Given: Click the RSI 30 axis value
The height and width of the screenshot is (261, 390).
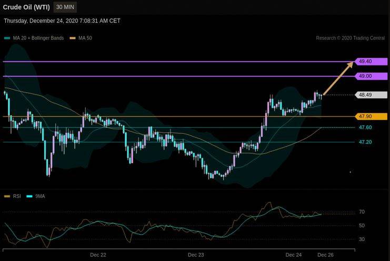Looking at the screenshot, I should point(362,239).
